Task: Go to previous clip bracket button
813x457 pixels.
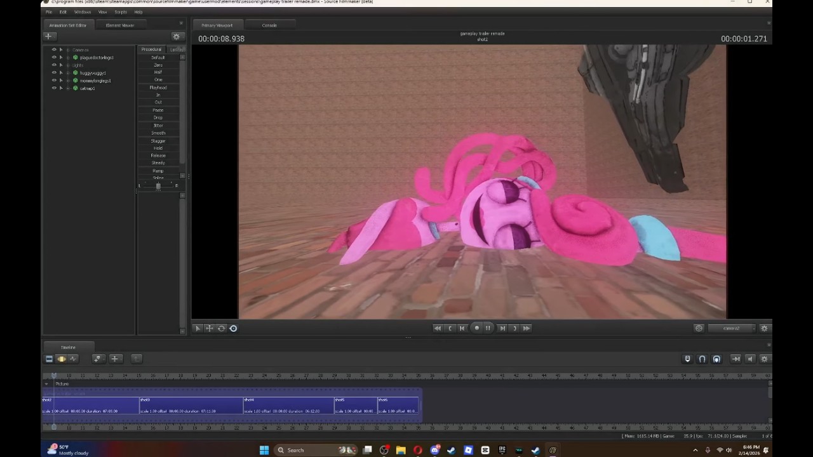Action: click(x=450, y=328)
